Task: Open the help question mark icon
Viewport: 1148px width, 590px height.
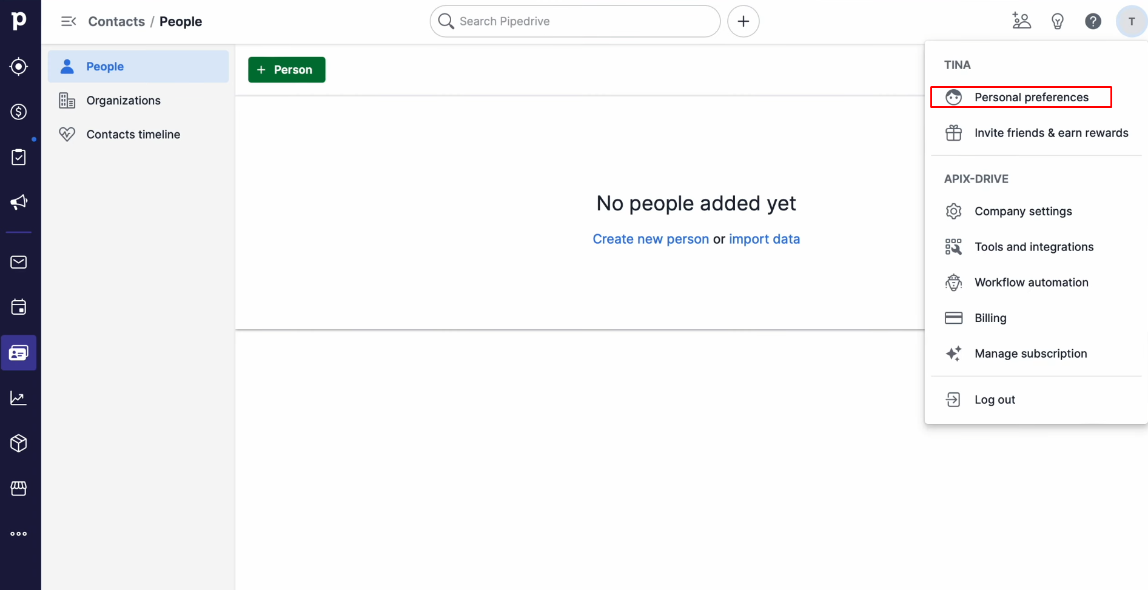Action: (x=1093, y=21)
